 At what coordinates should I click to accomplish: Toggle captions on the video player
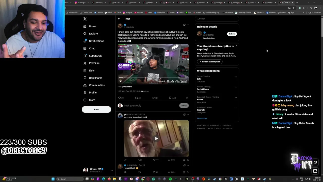click(x=168, y=81)
